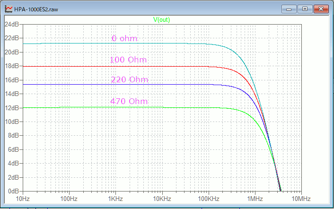Click the V(out) trace label
The image size is (334, 209).
(x=162, y=20)
